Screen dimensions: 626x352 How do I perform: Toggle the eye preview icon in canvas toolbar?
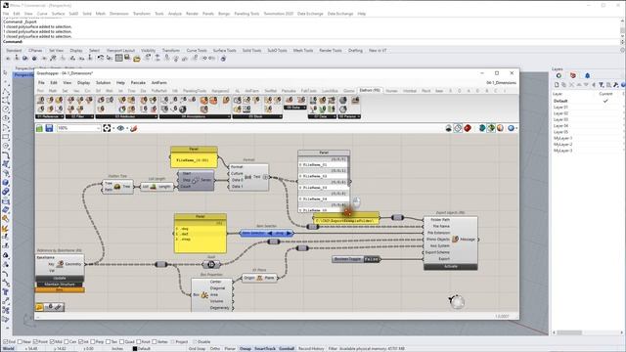click(120, 128)
